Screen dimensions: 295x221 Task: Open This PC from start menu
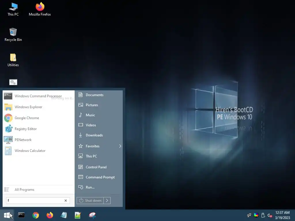(99, 156)
